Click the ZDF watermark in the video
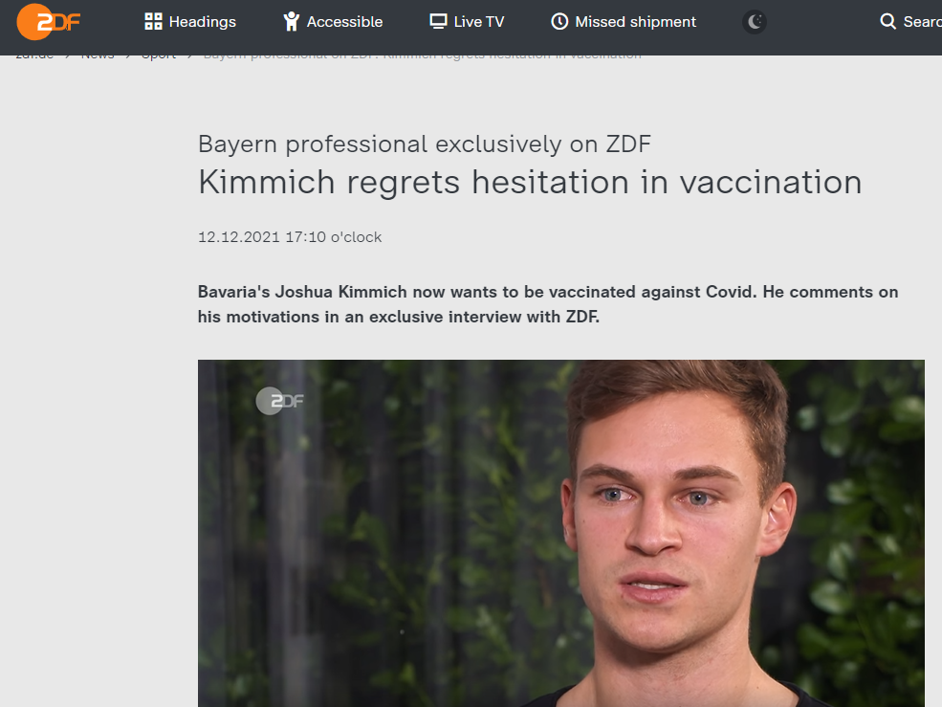The width and height of the screenshot is (942, 707). (279, 401)
